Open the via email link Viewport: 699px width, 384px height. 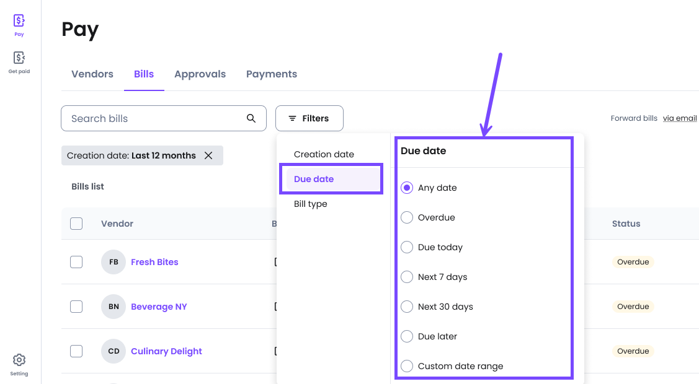pos(679,118)
